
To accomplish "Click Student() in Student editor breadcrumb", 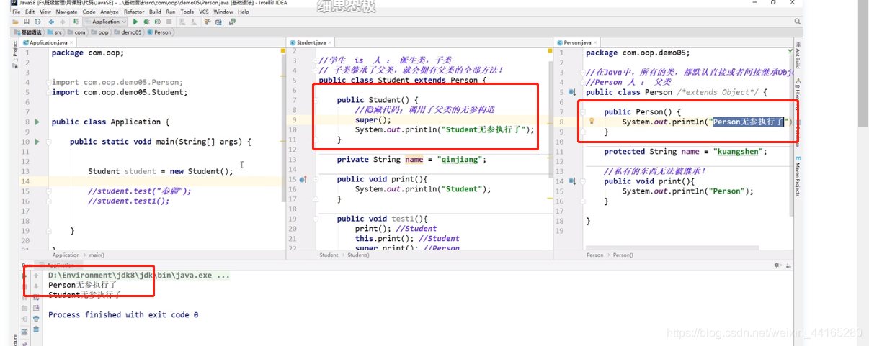I will click(359, 255).
